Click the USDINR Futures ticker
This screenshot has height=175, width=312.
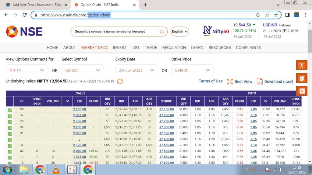coord(281,31)
